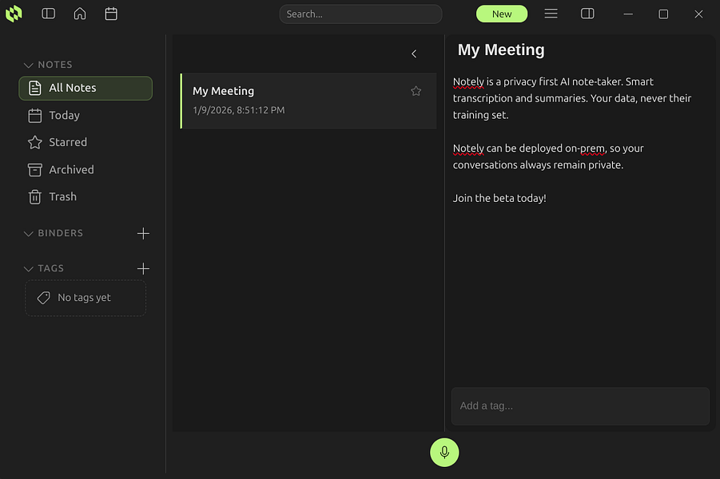This screenshot has width=720, height=479.
Task: Toggle the left sidebar panel icon
Action: tap(48, 14)
